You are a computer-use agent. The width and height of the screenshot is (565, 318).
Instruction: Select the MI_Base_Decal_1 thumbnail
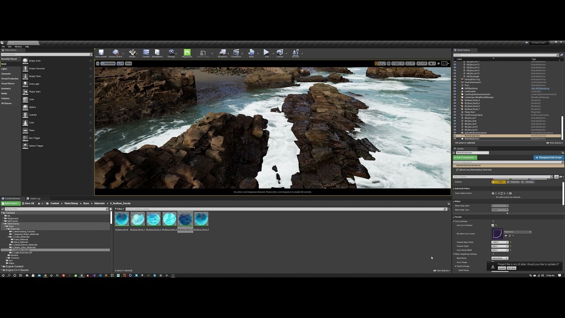coord(138,219)
